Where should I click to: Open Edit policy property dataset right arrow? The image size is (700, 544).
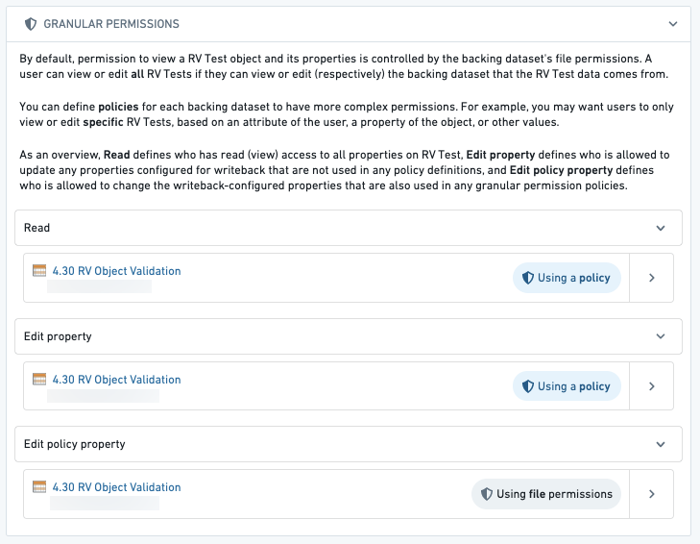coord(651,494)
